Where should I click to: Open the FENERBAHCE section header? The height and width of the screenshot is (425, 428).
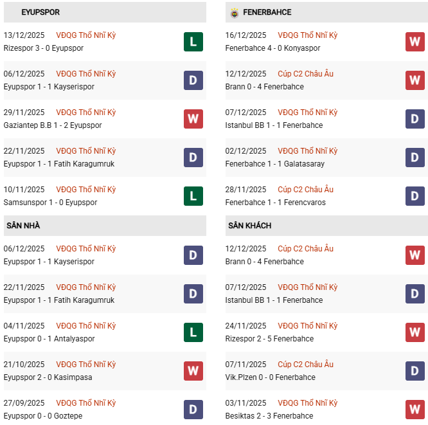click(x=267, y=12)
